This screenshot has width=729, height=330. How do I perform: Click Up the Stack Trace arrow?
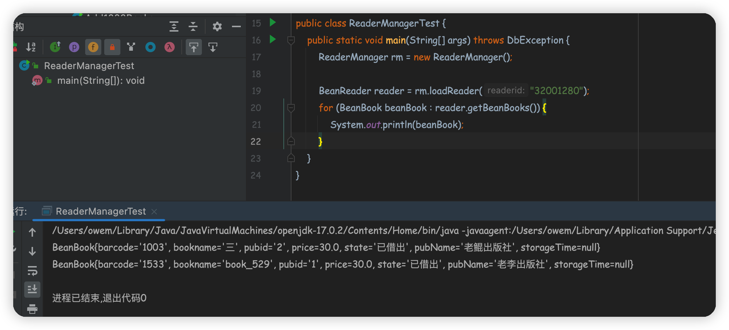[32, 232]
